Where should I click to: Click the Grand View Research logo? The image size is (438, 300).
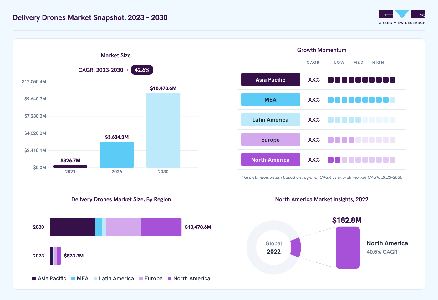(402, 17)
